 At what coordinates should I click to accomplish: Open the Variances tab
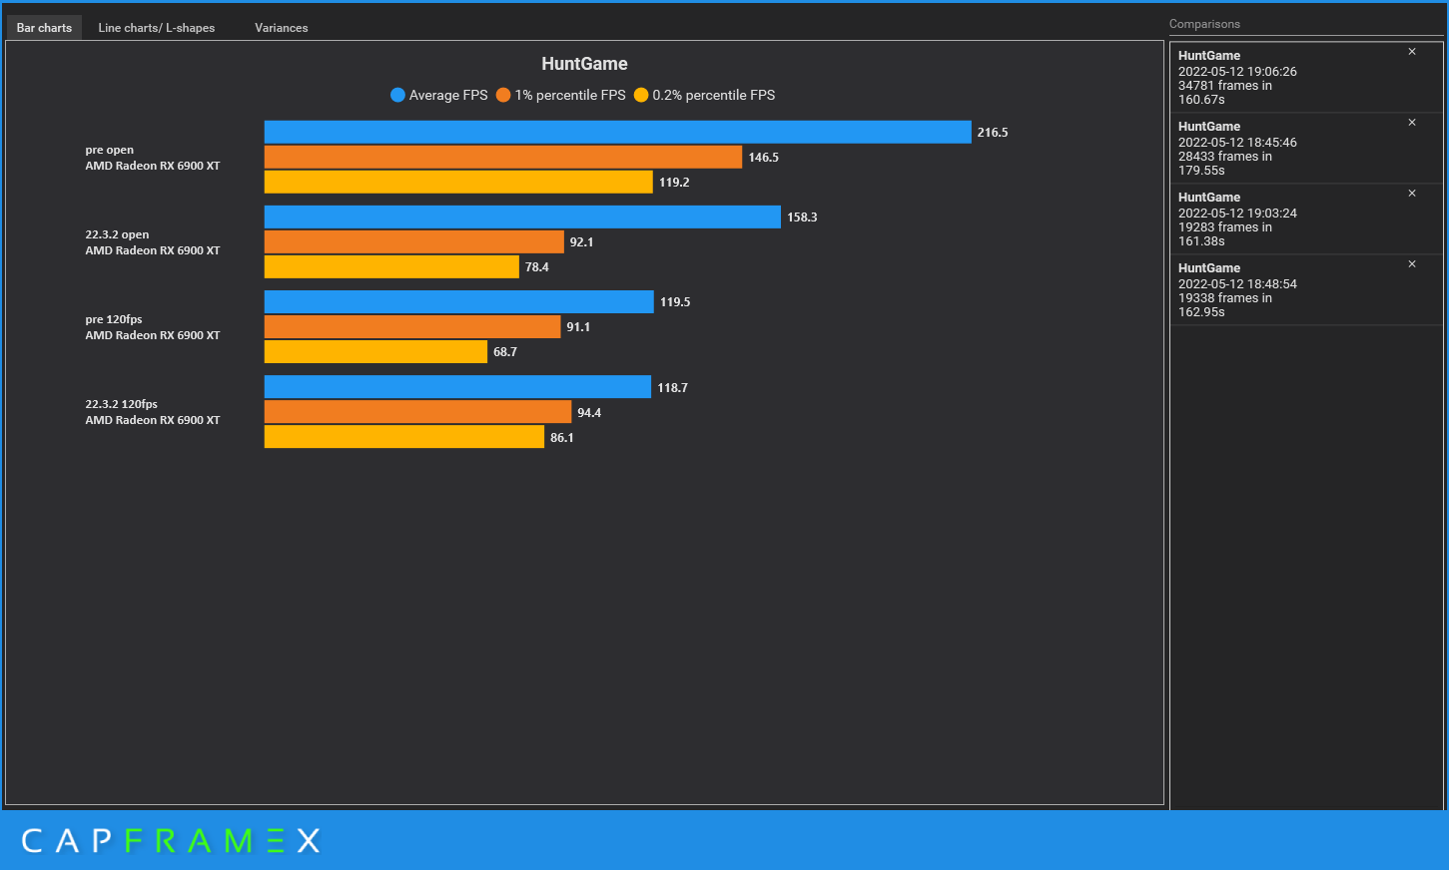[282, 28]
